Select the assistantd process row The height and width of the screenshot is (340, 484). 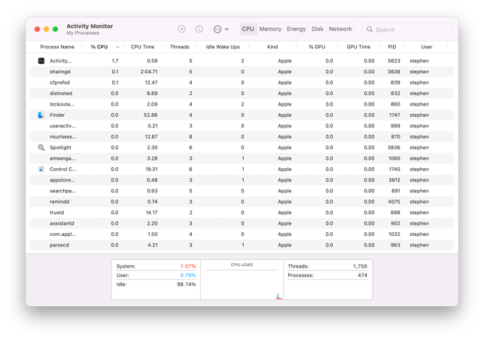coord(242,223)
